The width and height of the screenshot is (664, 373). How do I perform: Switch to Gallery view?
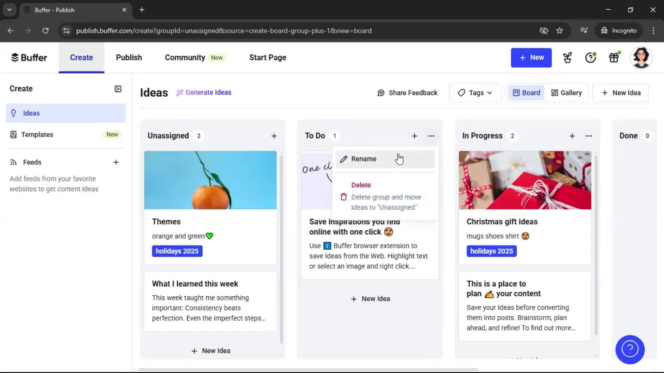[x=566, y=93]
